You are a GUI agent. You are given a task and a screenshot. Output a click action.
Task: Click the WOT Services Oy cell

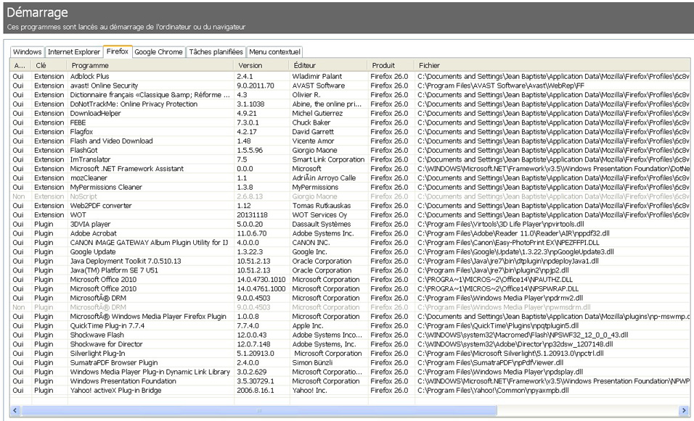pyautogui.click(x=319, y=215)
